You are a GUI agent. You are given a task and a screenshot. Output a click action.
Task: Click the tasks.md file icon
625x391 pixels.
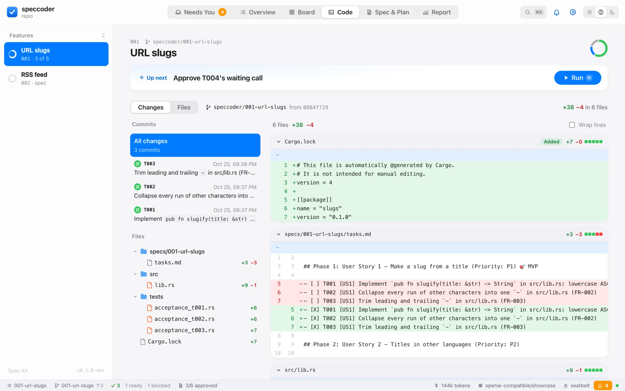click(149, 262)
